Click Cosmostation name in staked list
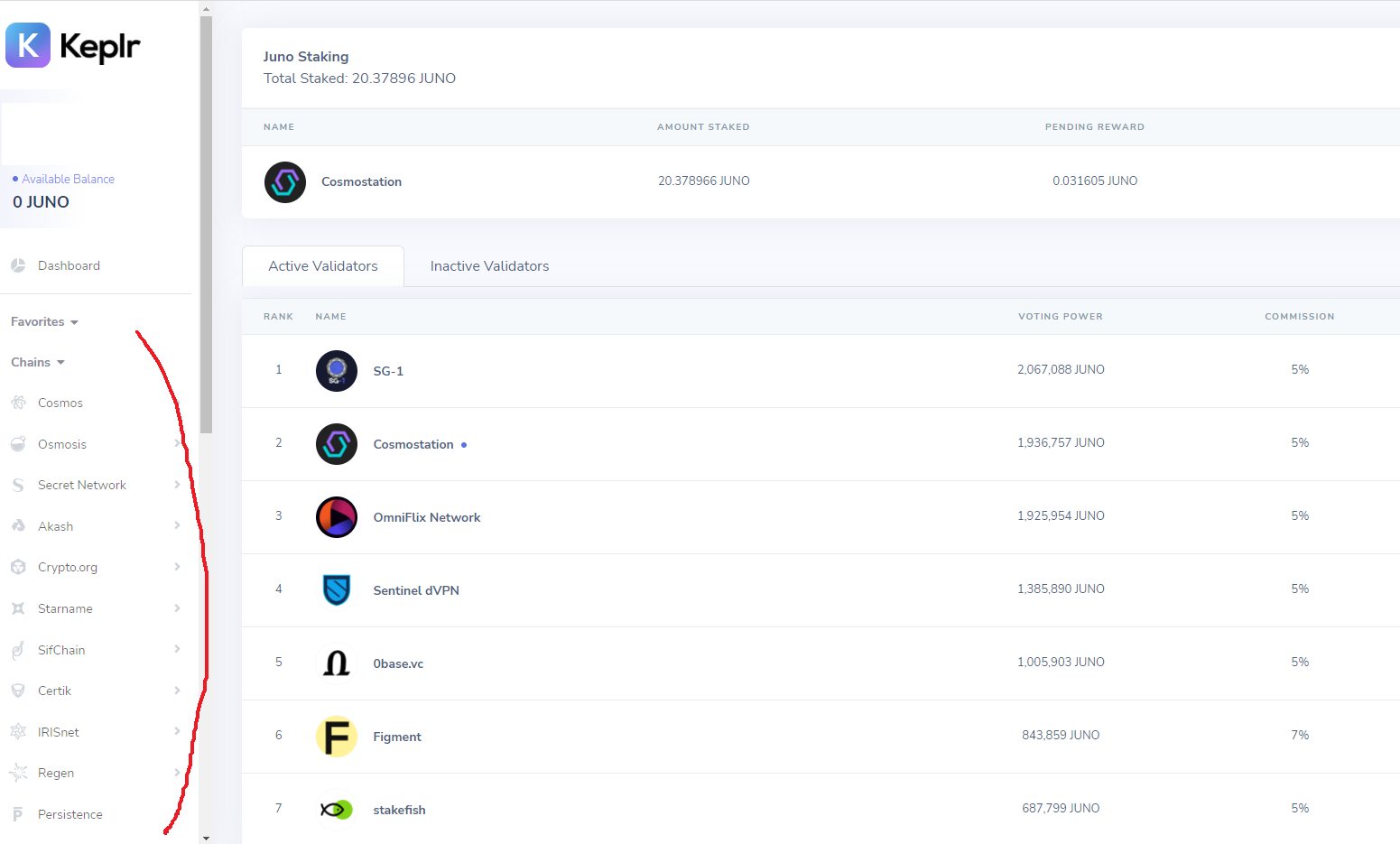The image size is (1400, 844). click(361, 181)
